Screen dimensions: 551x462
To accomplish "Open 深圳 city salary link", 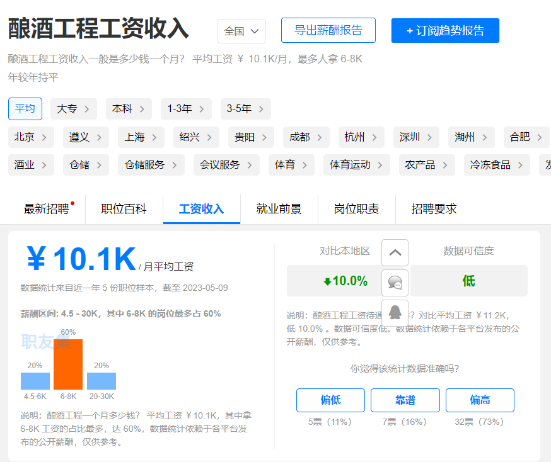I will tap(416, 137).
